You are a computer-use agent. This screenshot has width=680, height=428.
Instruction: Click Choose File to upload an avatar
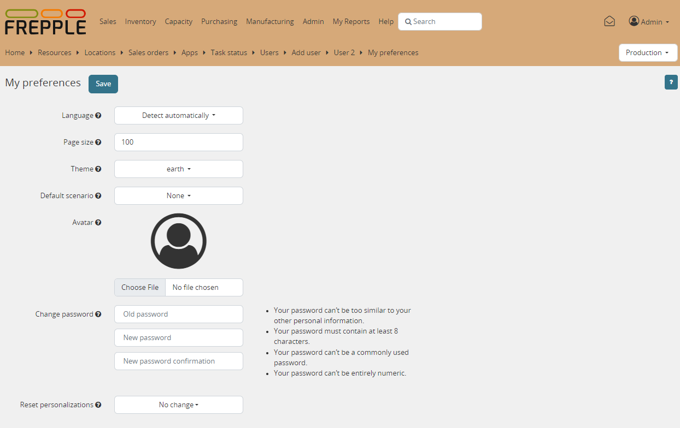coord(139,287)
